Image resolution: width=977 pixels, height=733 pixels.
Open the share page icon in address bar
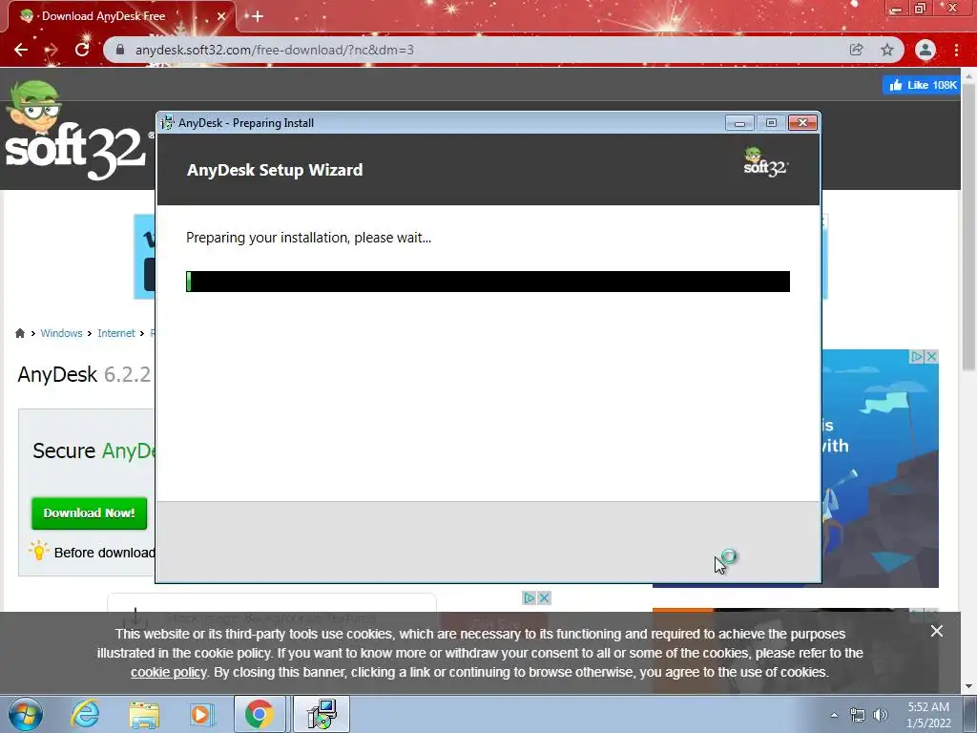[857, 50]
